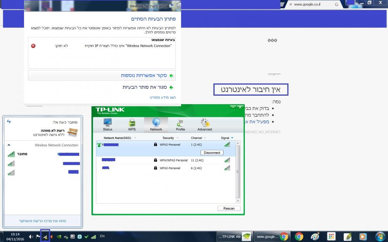The image size is (388, 242).
Task: Click the blue square tray icon
Action: (x=80, y=237)
